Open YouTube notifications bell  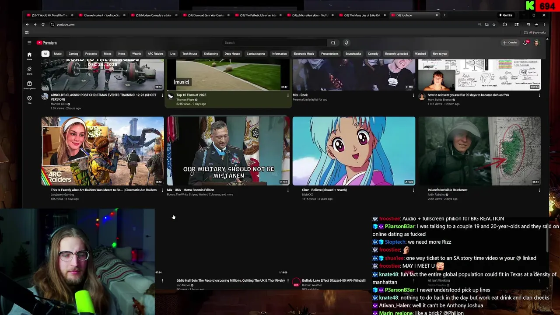pyautogui.click(x=526, y=43)
